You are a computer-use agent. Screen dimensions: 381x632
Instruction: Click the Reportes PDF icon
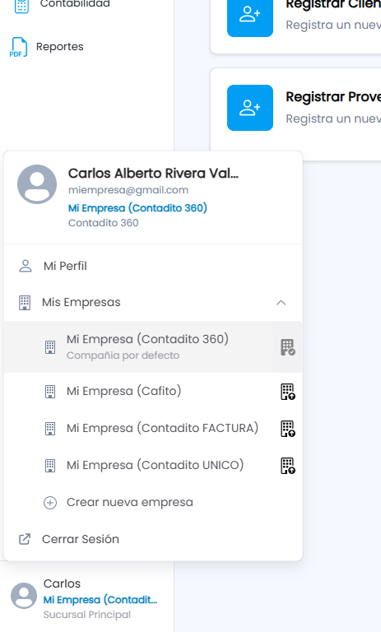point(18,47)
